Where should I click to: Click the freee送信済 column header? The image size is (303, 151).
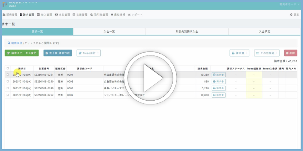tap(254, 68)
